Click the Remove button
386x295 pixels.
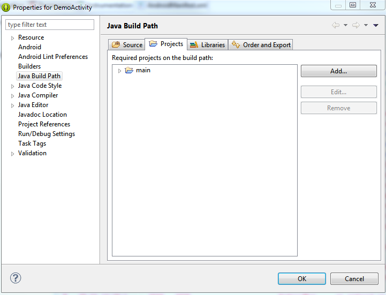pyautogui.click(x=339, y=108)
